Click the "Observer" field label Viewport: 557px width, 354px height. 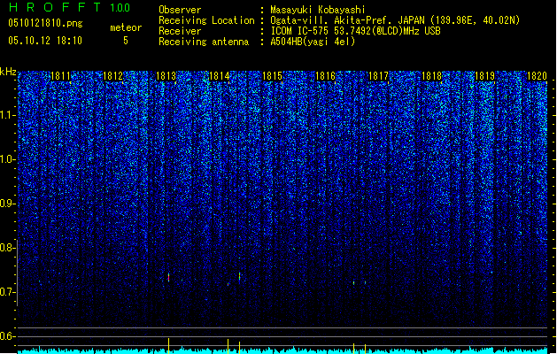click(180, 10)
